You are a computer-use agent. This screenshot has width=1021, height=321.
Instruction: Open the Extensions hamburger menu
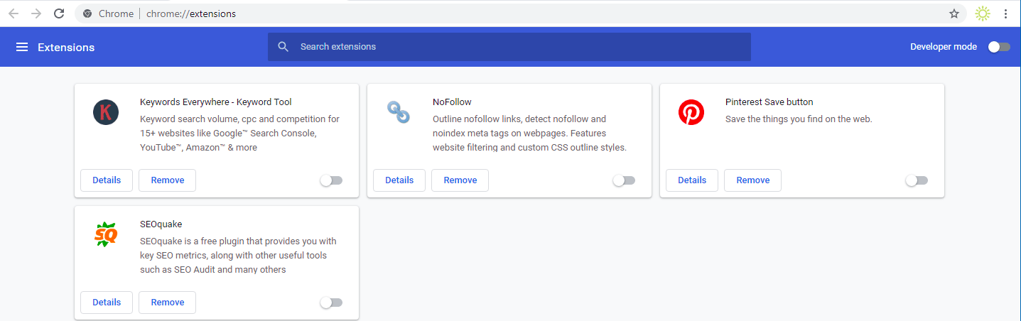22,47
